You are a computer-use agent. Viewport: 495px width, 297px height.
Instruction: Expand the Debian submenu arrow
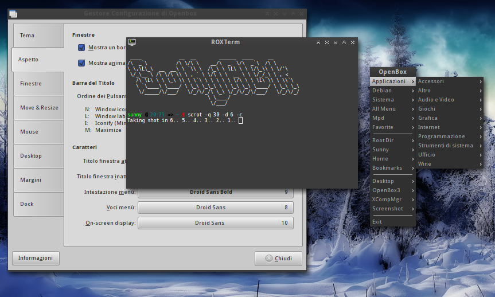coord(413,91)
